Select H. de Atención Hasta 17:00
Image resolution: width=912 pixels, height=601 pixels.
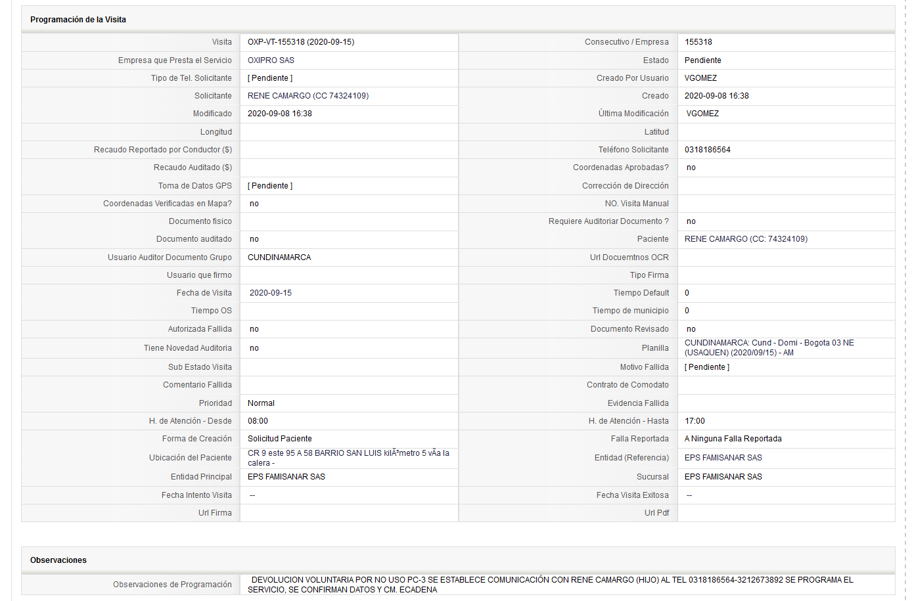tap(695, 421)
